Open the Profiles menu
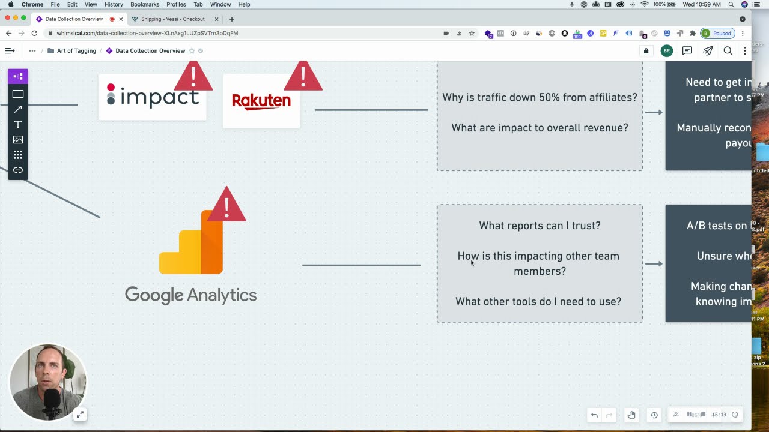 [x=176, y=4]
